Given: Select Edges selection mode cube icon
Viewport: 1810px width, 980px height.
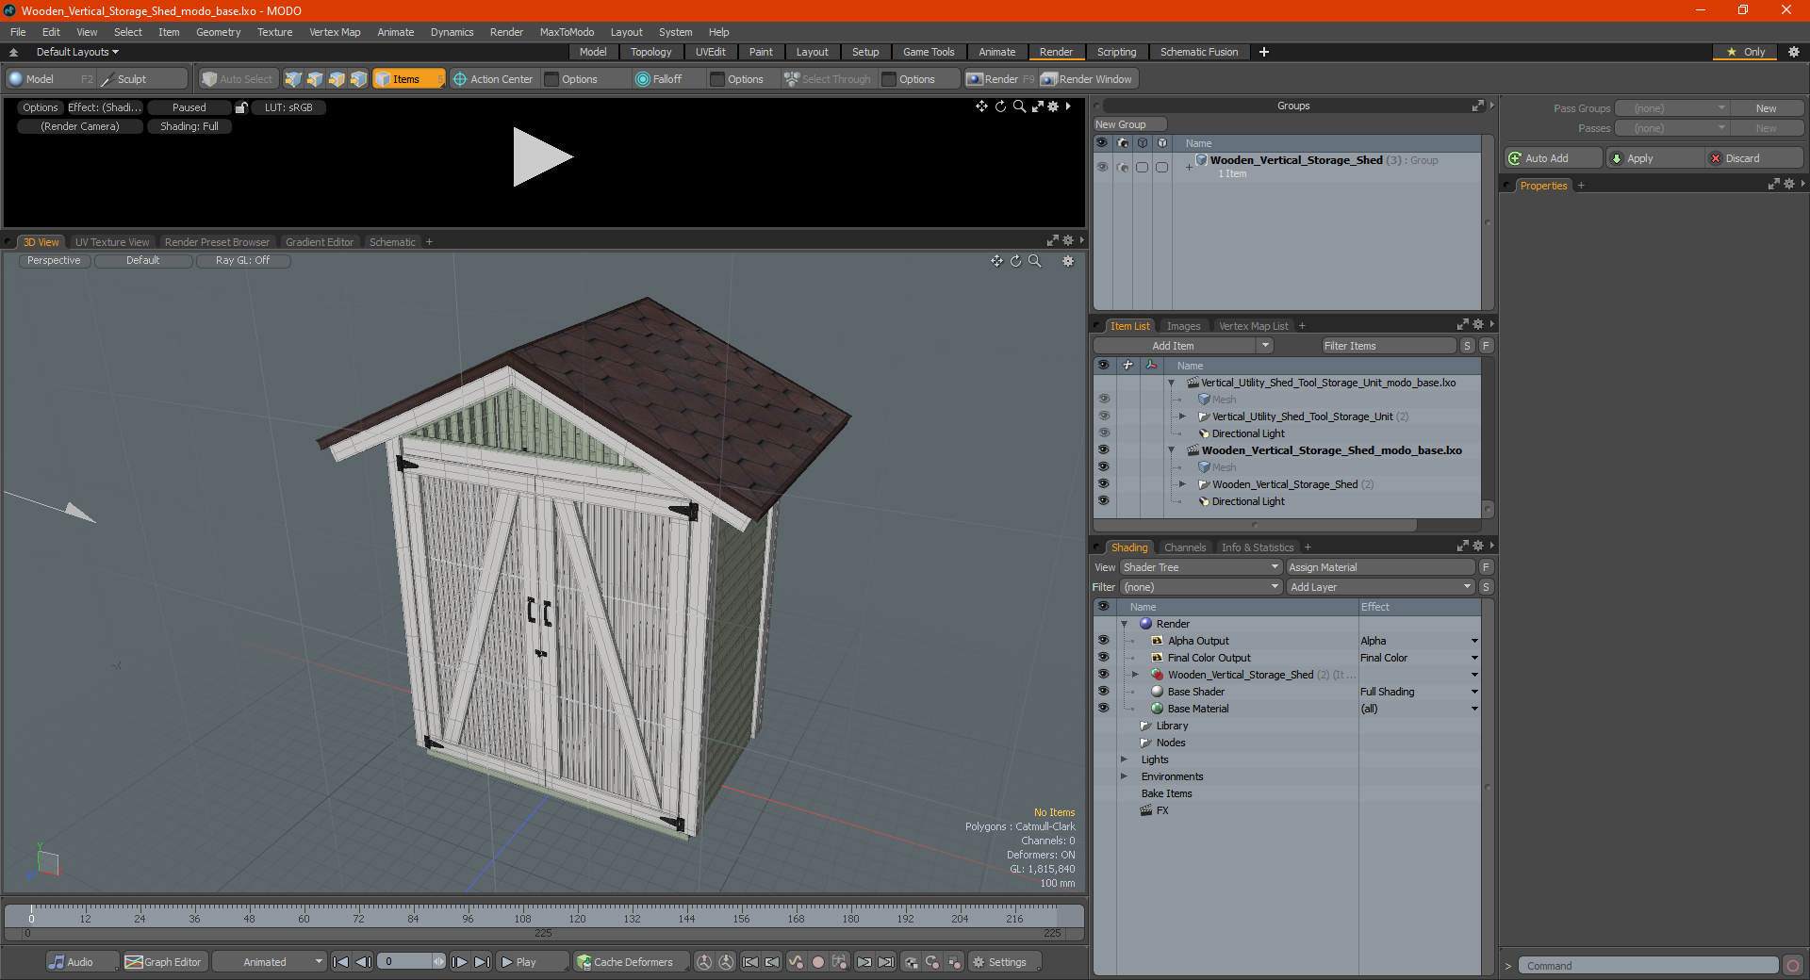Looking at the screenshot, I should tap(315, 79).
